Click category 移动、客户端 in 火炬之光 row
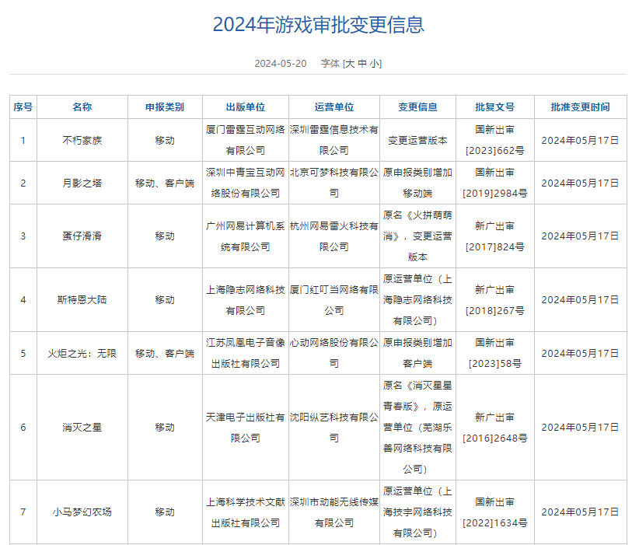This screenshot has width=639, height=545. 165,354
